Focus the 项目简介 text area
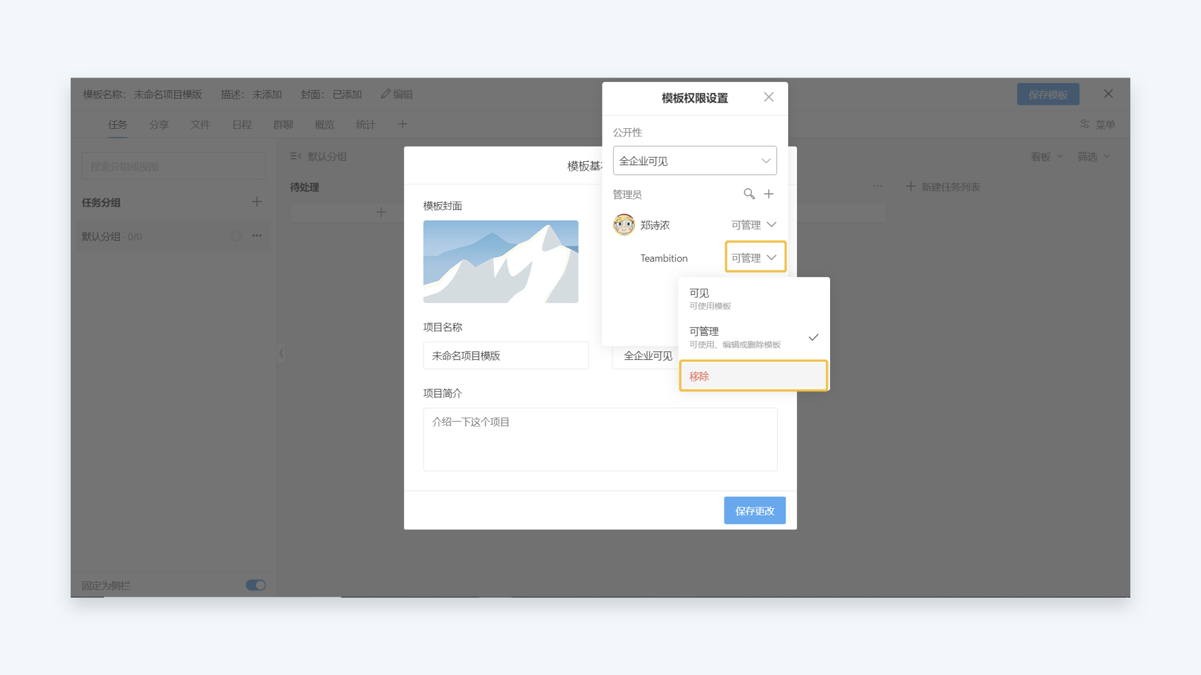 (x=600, y=439)
